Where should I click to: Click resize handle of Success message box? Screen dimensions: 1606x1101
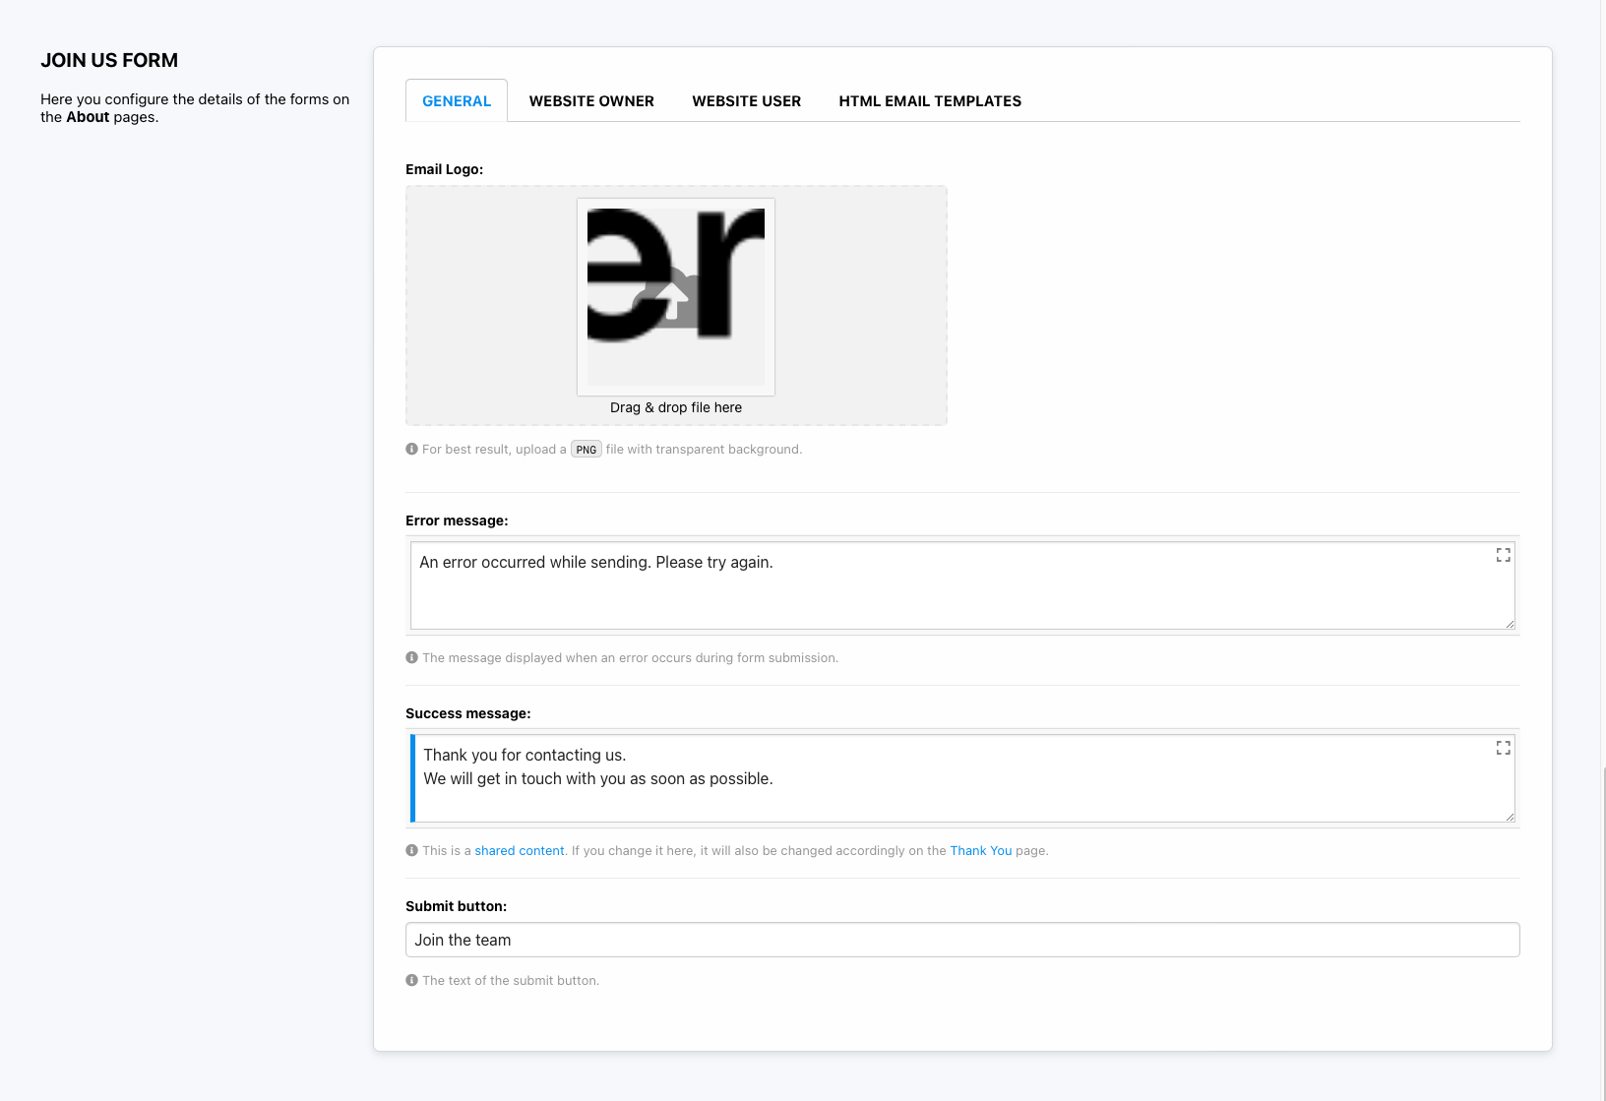point(1510,817)
